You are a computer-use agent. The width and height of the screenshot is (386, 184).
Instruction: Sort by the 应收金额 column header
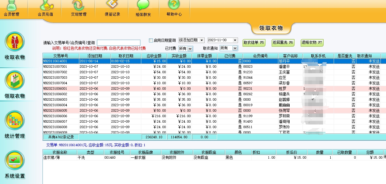point(154,56)
